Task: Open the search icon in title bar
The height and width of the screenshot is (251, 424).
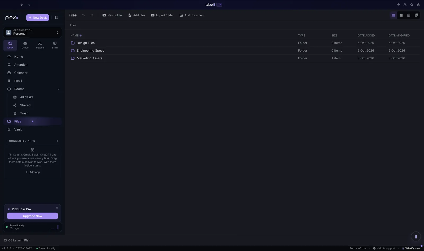Action: coord(412,5)
